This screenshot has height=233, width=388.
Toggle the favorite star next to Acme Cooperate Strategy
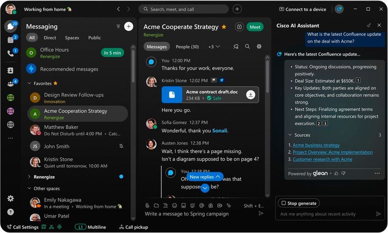[224, 27]
